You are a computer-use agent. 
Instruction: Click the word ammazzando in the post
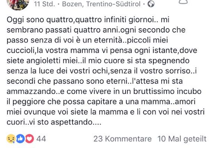pyautogui.click(x=31, y=91)
